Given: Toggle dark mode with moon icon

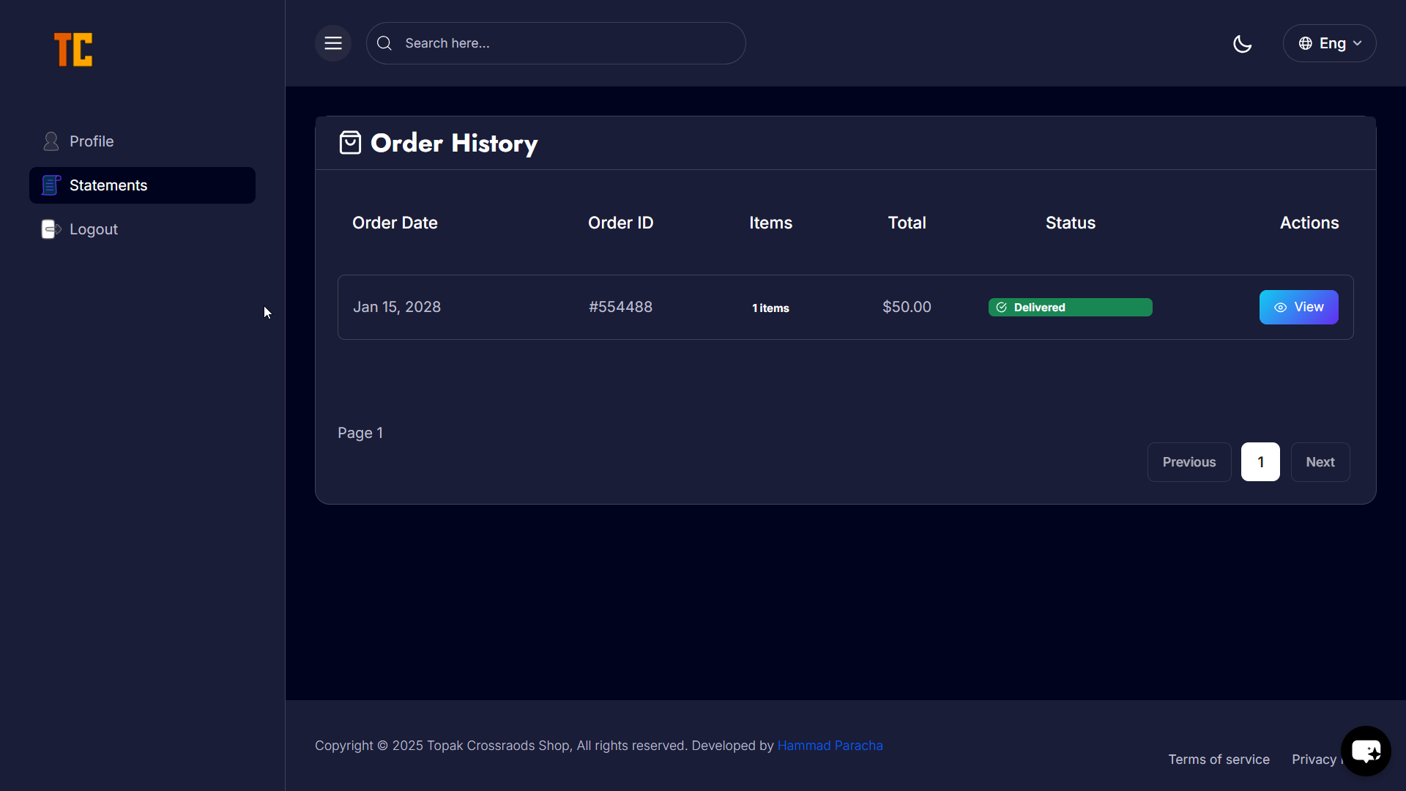Looking at the screenshot, I should [1242, 44].
